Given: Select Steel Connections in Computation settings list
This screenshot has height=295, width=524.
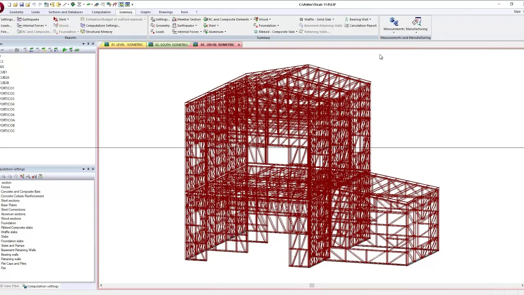Looking at the screenshot, I should point(13,210).
